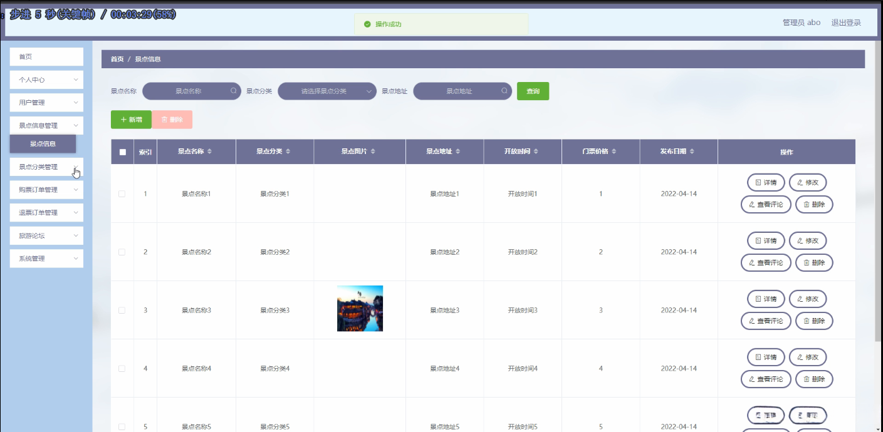Open 详情 for 景点名称4 row
This screenshot has height=432, width=883.
[x=766, y=357]
